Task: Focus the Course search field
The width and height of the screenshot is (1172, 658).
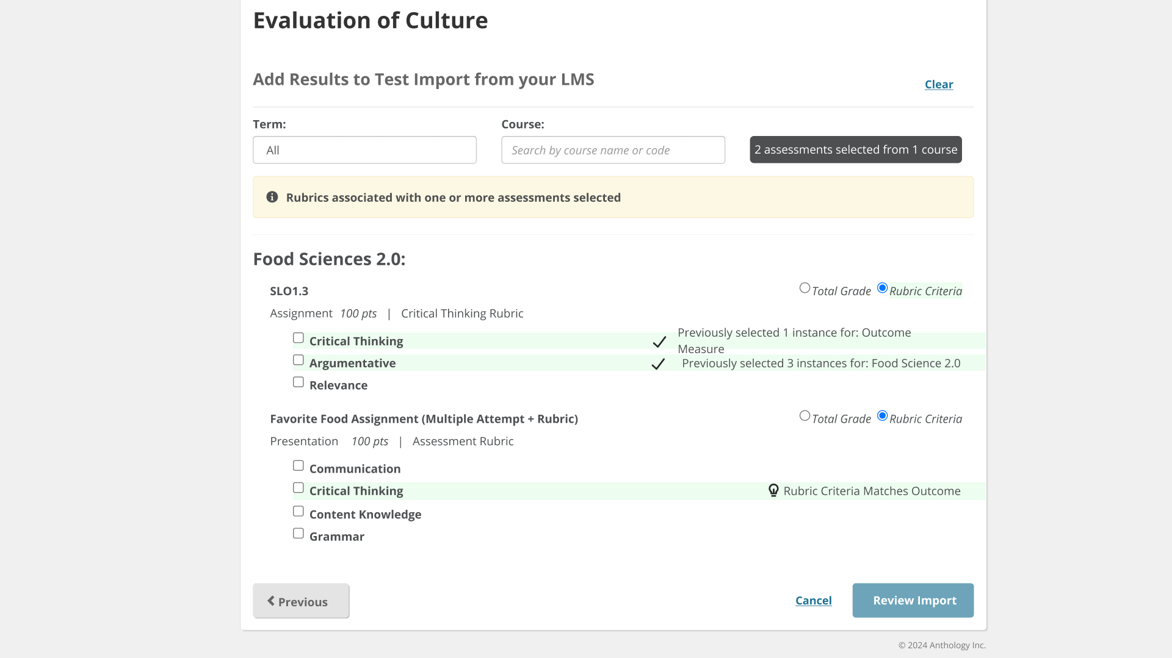Action: [613, 150]
